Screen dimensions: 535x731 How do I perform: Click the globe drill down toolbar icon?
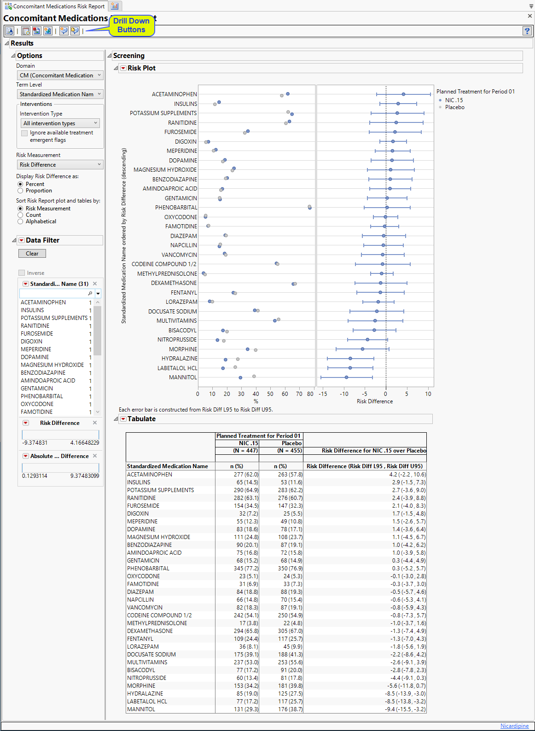coord(47,31)
